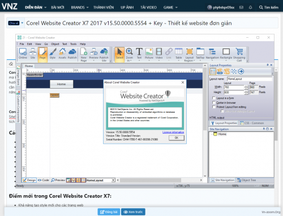Open the inbox envelope icon in header
This screenshot has height=216, width=283.
click(241, 7)
